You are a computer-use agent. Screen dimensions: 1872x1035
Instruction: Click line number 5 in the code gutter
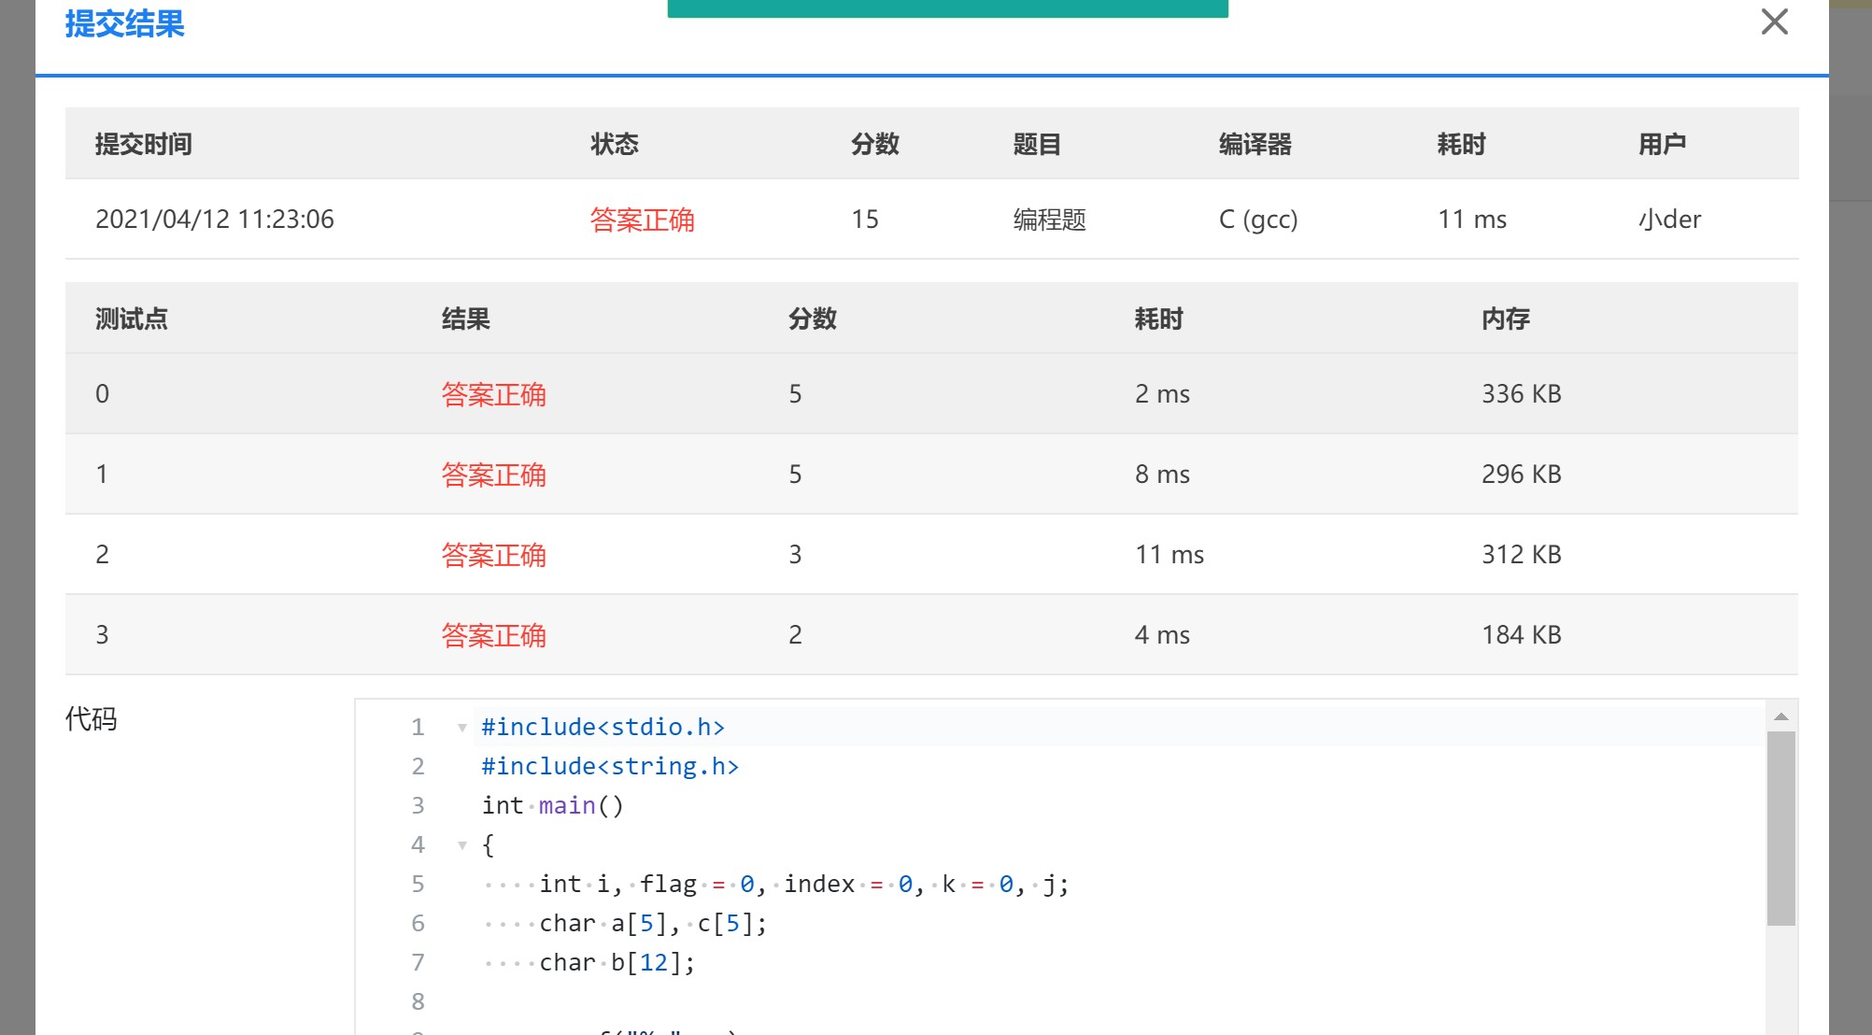tap(418, 884)
